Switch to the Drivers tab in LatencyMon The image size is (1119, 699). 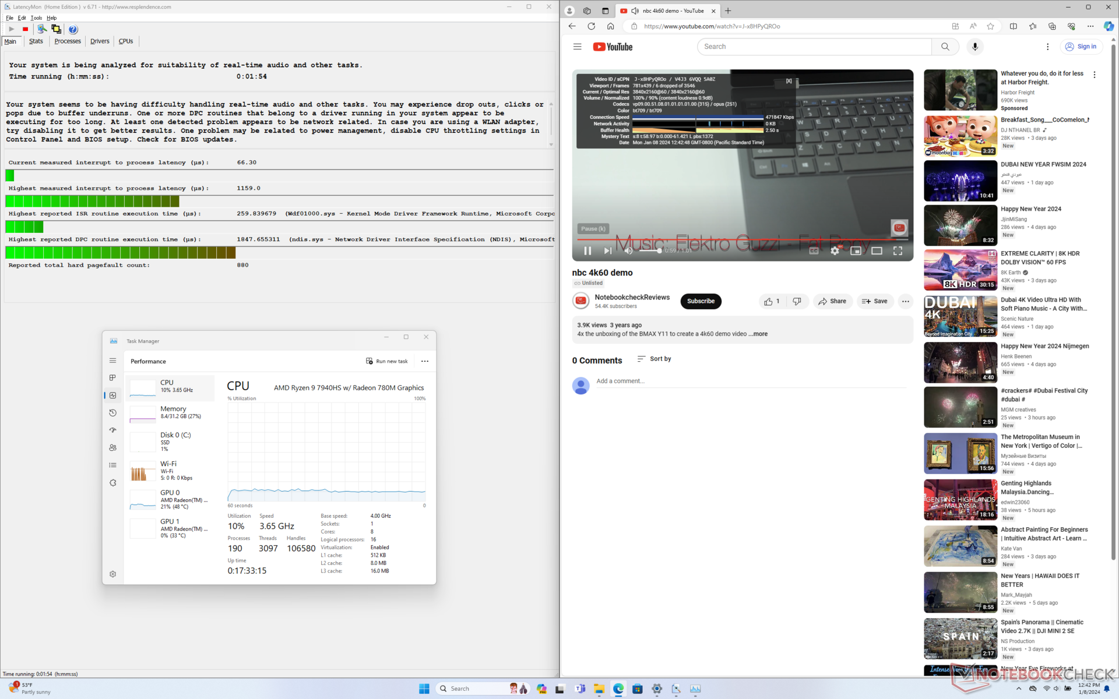(100, 41)
